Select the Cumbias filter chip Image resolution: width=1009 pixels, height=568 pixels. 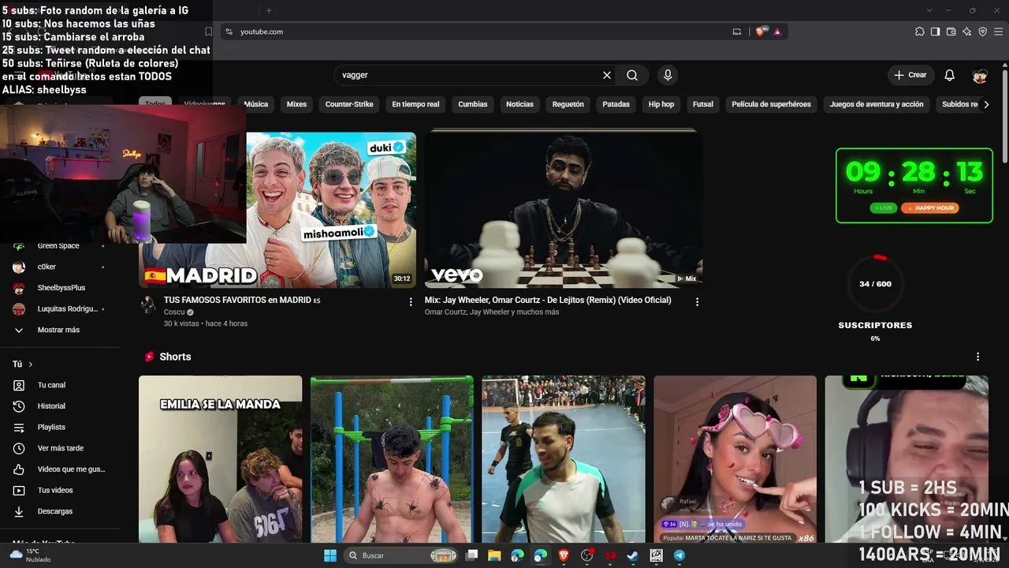pyautogui.click(x=473, y=104)
